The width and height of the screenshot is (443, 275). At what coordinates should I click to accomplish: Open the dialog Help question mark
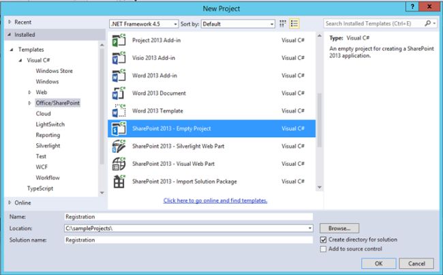coord(412,7)
